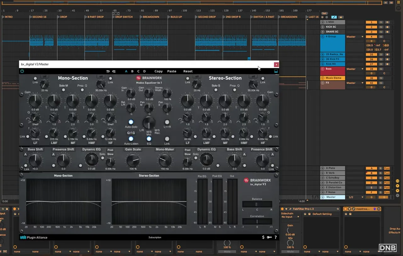
Task: Open the Bass track output Master dropdown
Action: tap(355, 69)
